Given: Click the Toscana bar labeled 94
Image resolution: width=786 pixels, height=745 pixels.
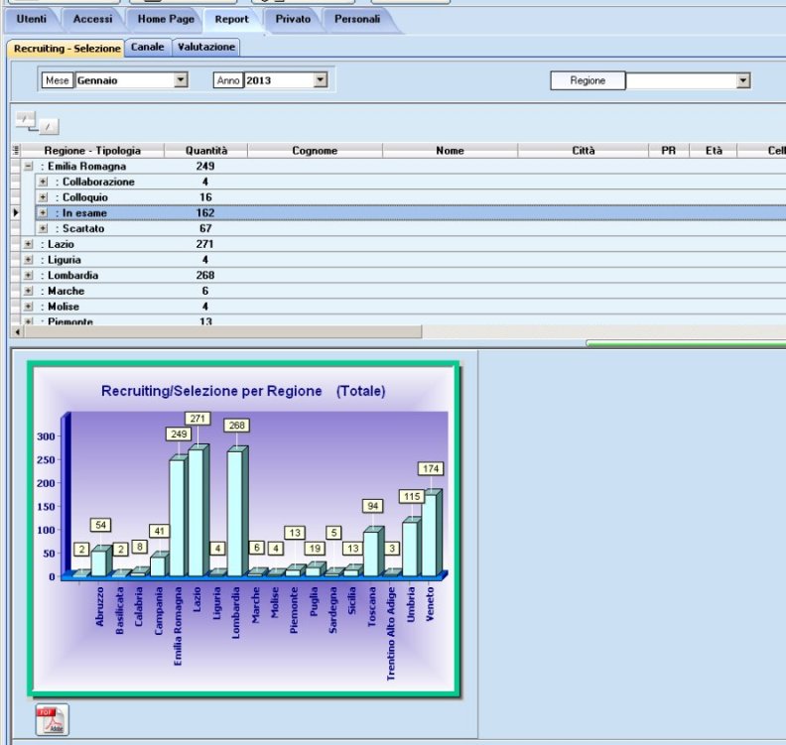Looking at the screenshot, I should tap(372, 553).
